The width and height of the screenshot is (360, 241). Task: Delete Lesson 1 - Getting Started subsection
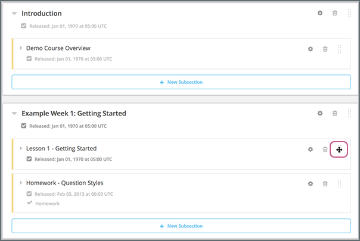pyautogui.click(x=325, y=149)
